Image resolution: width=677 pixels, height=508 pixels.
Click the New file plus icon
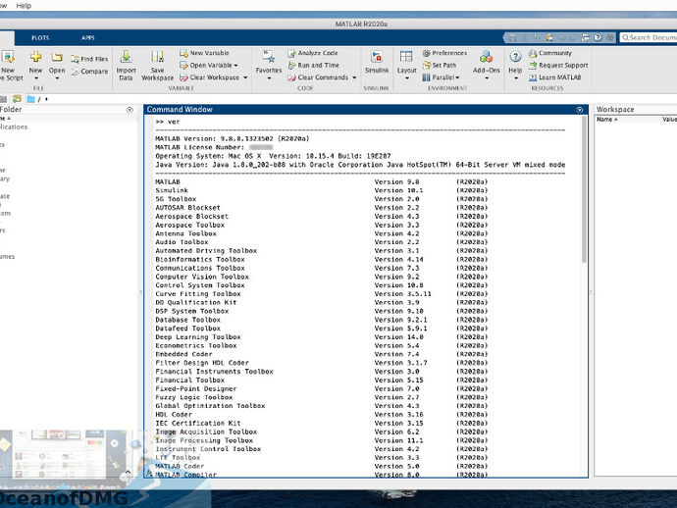pos(36,57)
